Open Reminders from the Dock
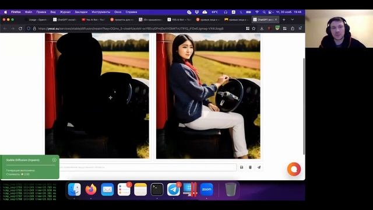Viewport: 373px width, 210px height. [x=124, y=190]
